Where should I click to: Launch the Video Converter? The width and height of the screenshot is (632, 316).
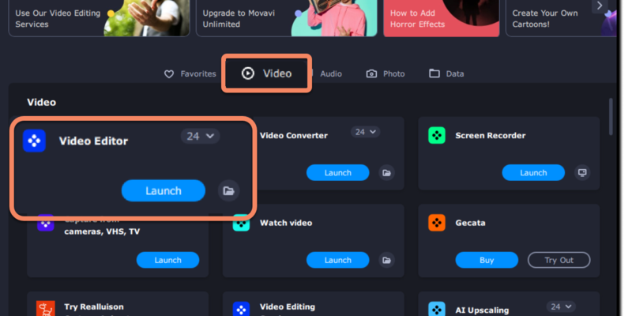point(338,172)
